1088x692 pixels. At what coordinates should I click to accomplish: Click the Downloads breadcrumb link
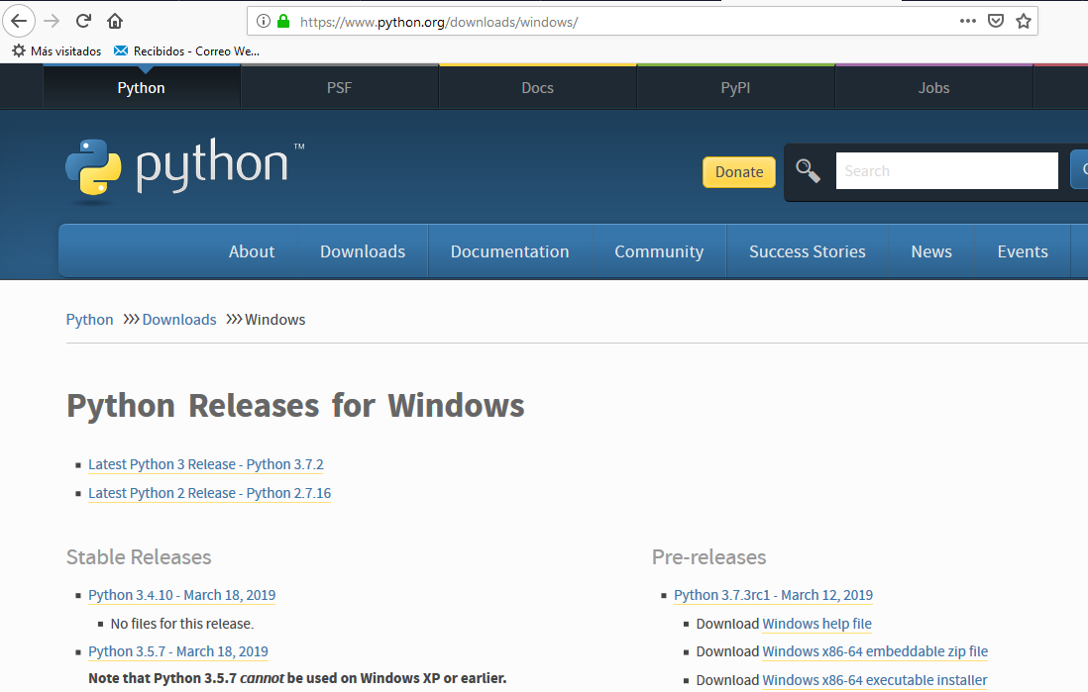tap(179, 320)
